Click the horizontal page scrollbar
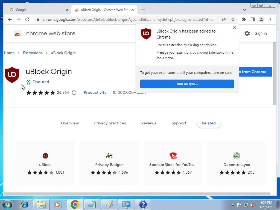 coord(137,194)
